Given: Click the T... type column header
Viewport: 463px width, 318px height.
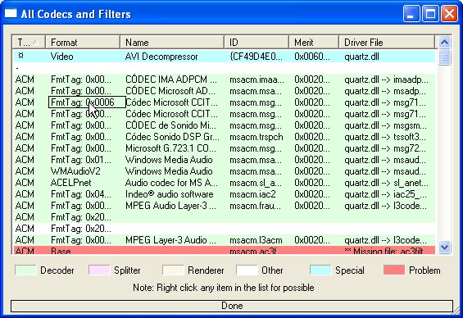Looking at the screenshot, I should click(x=29, y=43).
